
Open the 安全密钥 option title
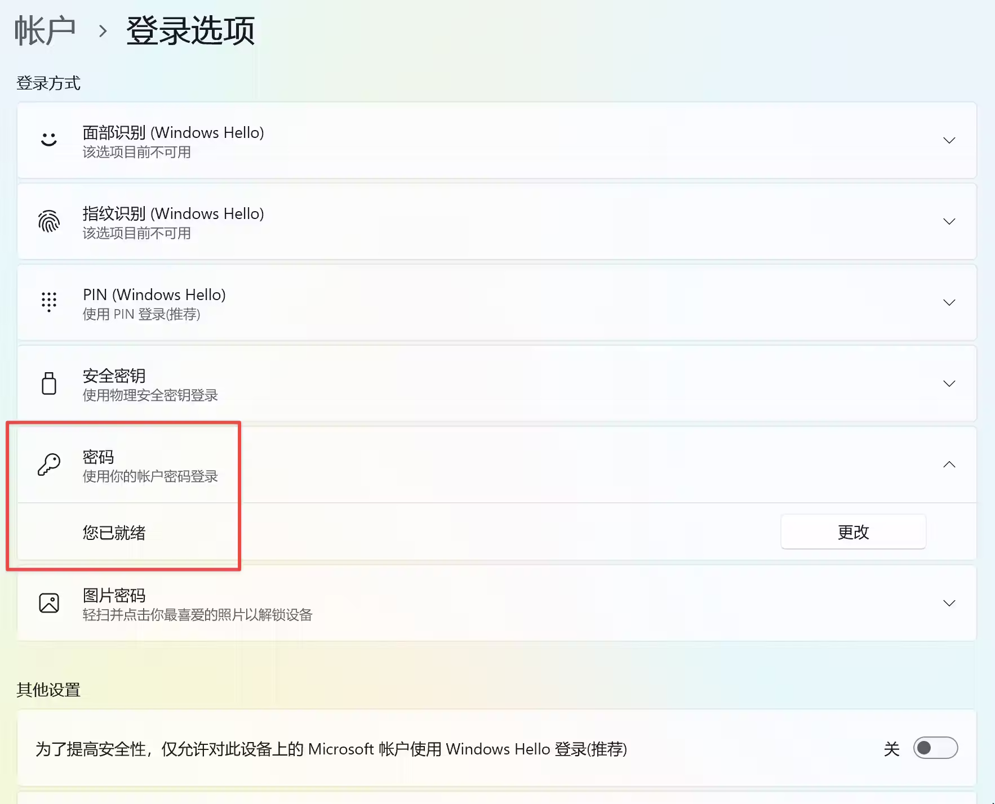[114, 376]
